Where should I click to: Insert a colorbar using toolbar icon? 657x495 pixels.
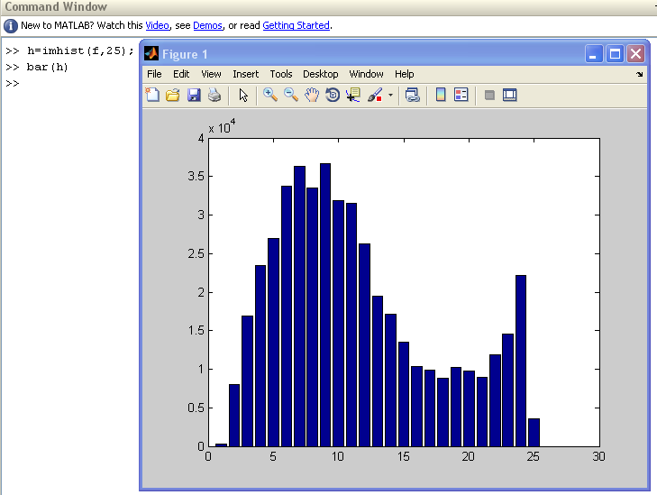(x=441, y=95)
